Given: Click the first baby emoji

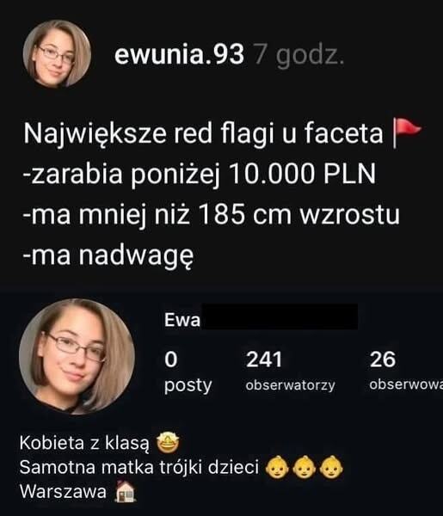Looking at the screenshot, I should (277, 467).
